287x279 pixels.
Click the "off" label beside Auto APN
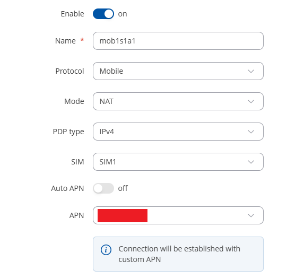(x=123, y=188)
